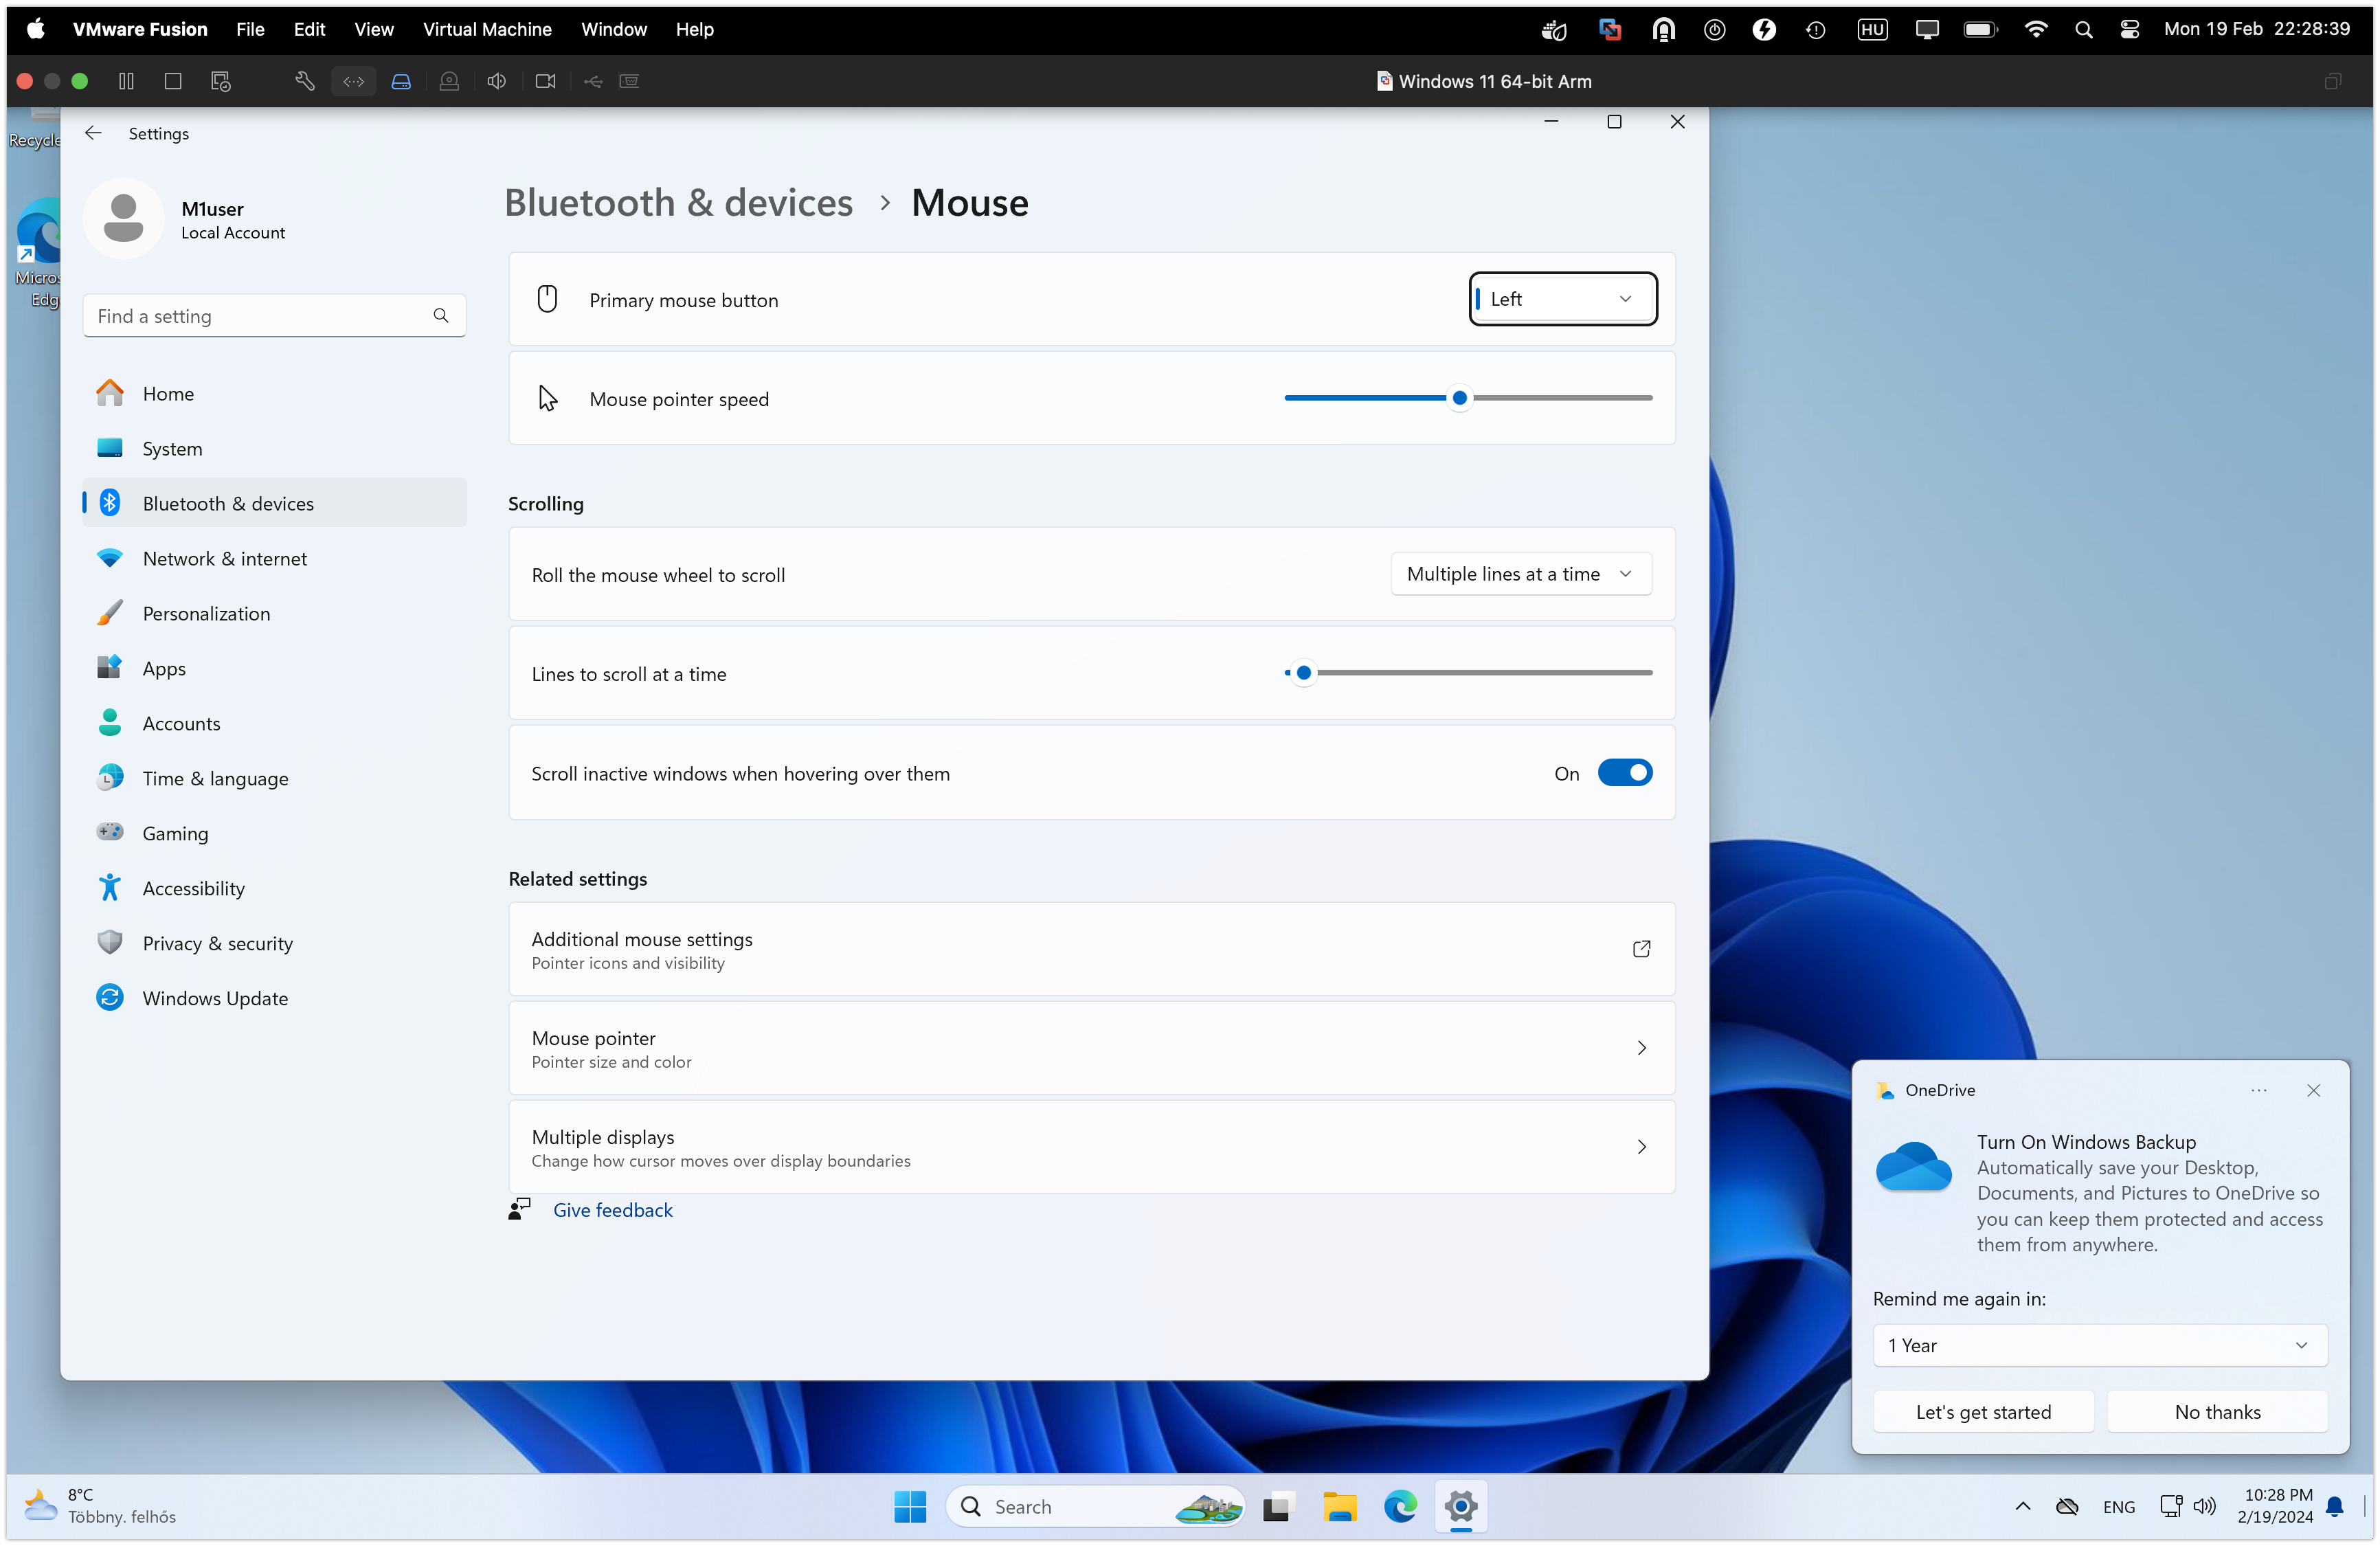Click the VMware snapshot manager icon
2380x1546 pixels.
point(221,81)
